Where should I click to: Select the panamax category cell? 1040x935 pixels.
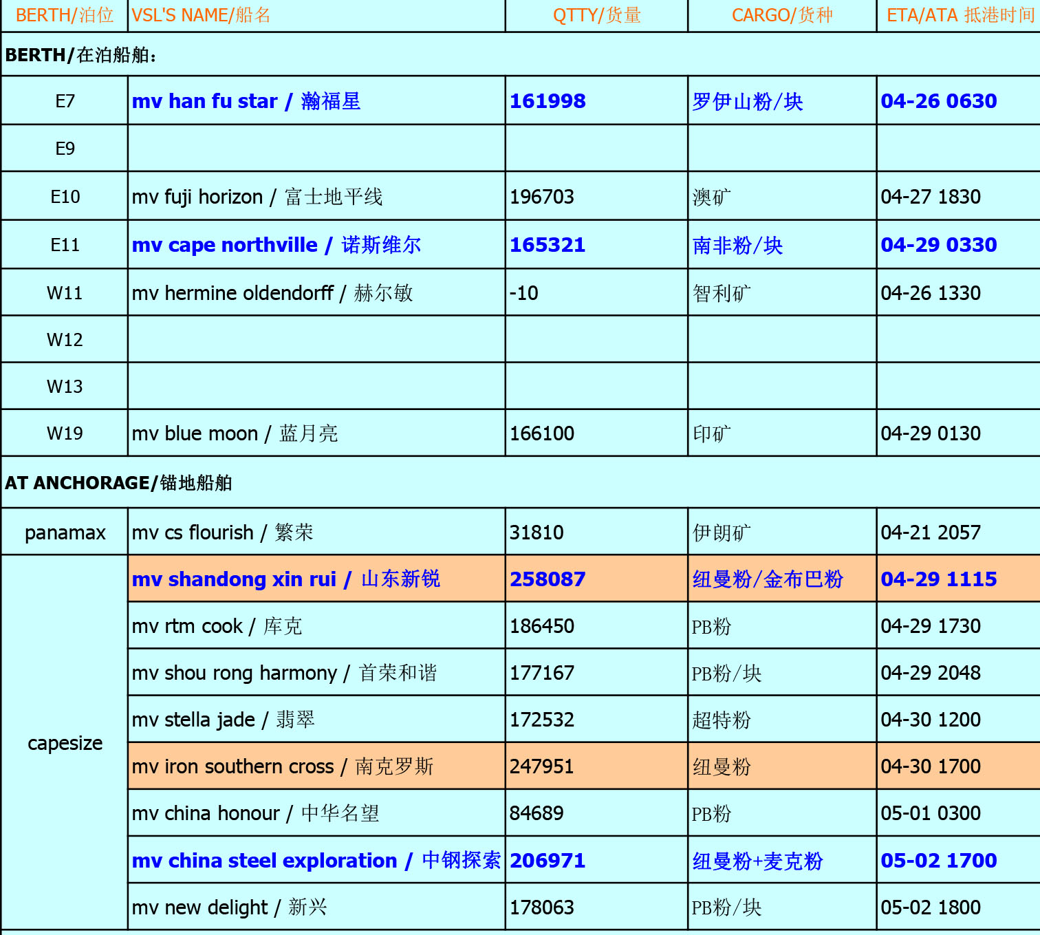[x=65, y=532]
